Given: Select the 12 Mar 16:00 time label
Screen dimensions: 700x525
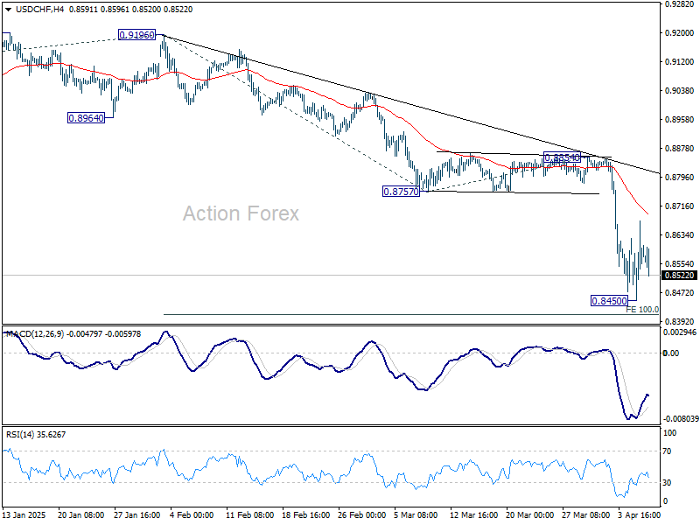Looking at the screenshot, I should (473, 515).
